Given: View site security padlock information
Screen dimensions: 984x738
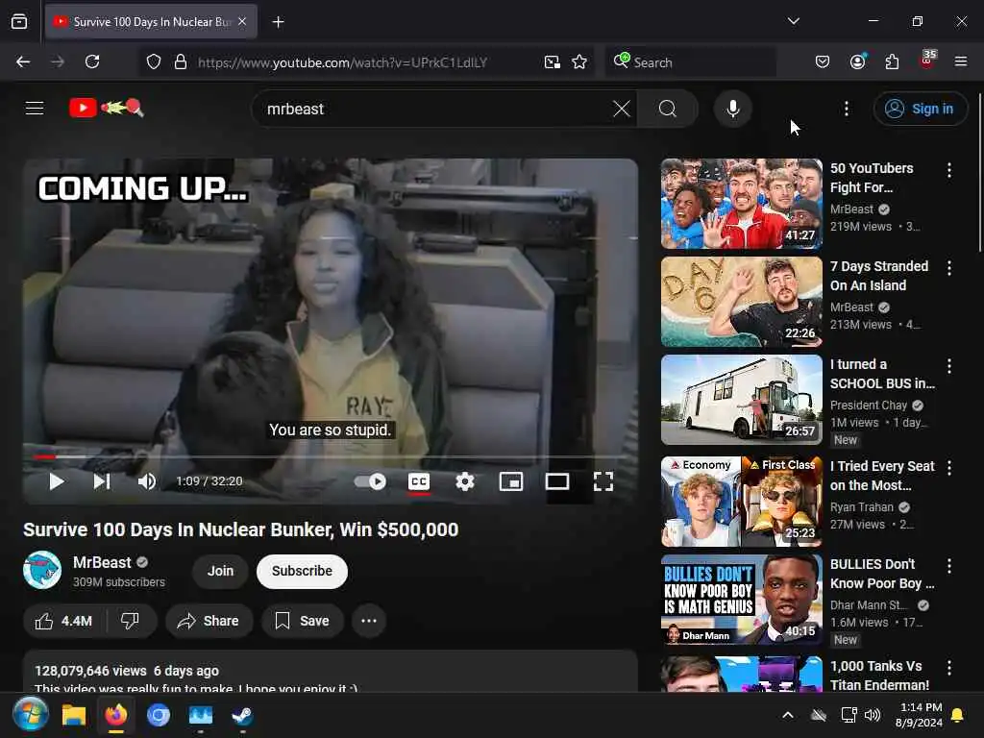Looking at the screenshot, I should (180, 62).
